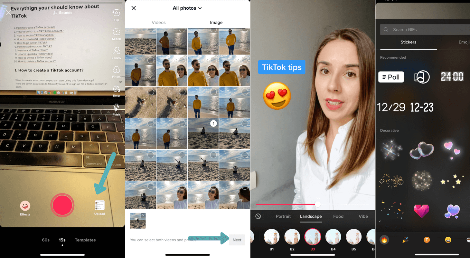The image size is (470, 258).
Task: Select the 15s recording length
Action: pos(62,240)
